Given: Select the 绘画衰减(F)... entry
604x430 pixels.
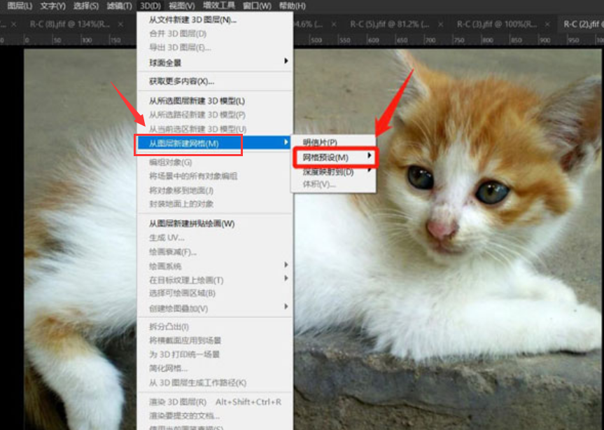Looking at the screenshot, I should click(215, 252).
